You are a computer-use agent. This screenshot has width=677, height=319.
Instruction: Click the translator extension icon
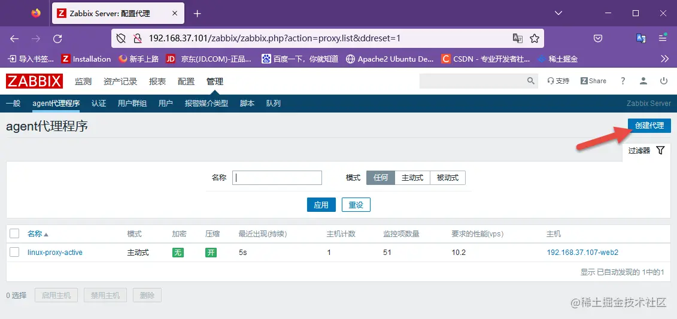[641, 38]
